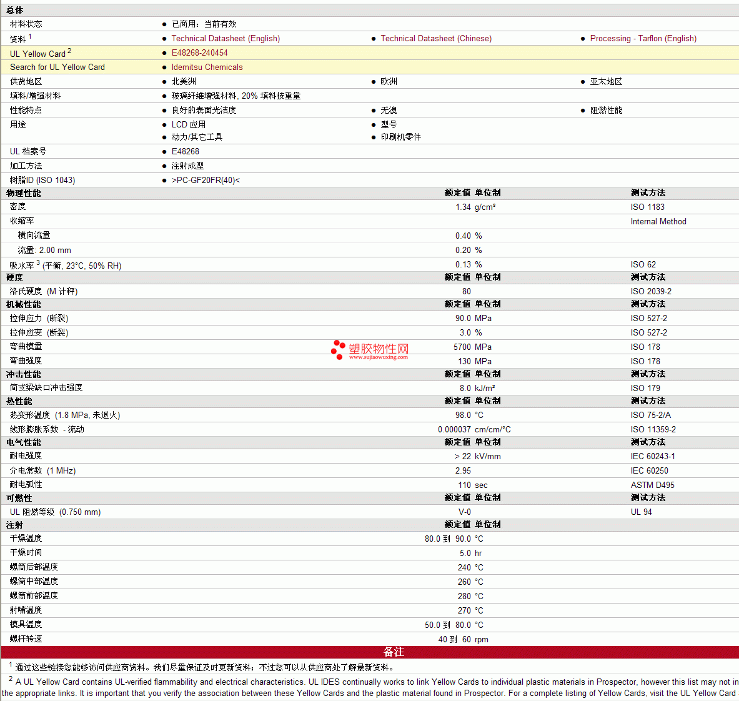Click the dielectric constant value 2.95
Screen dimensions: 739x701
[x=463, y=471]
